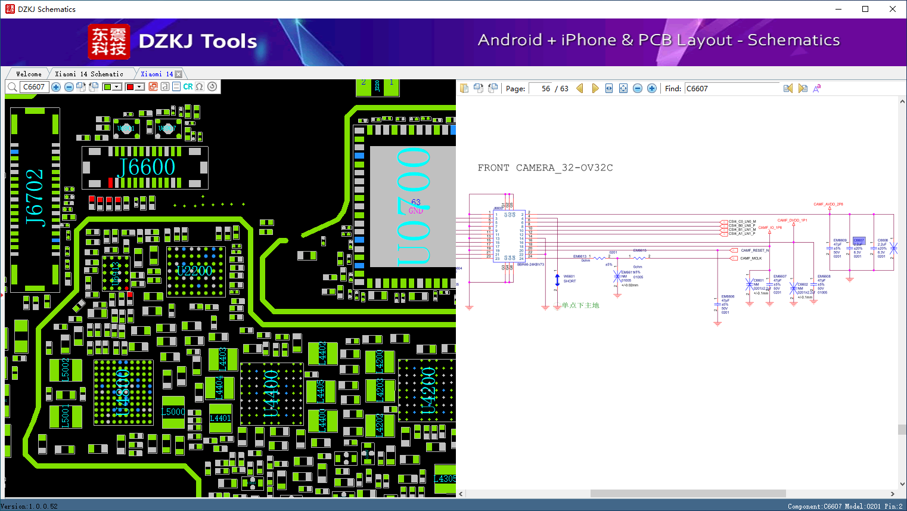
Task: Fit the whole schematic page in view
Action: point(623,88)
